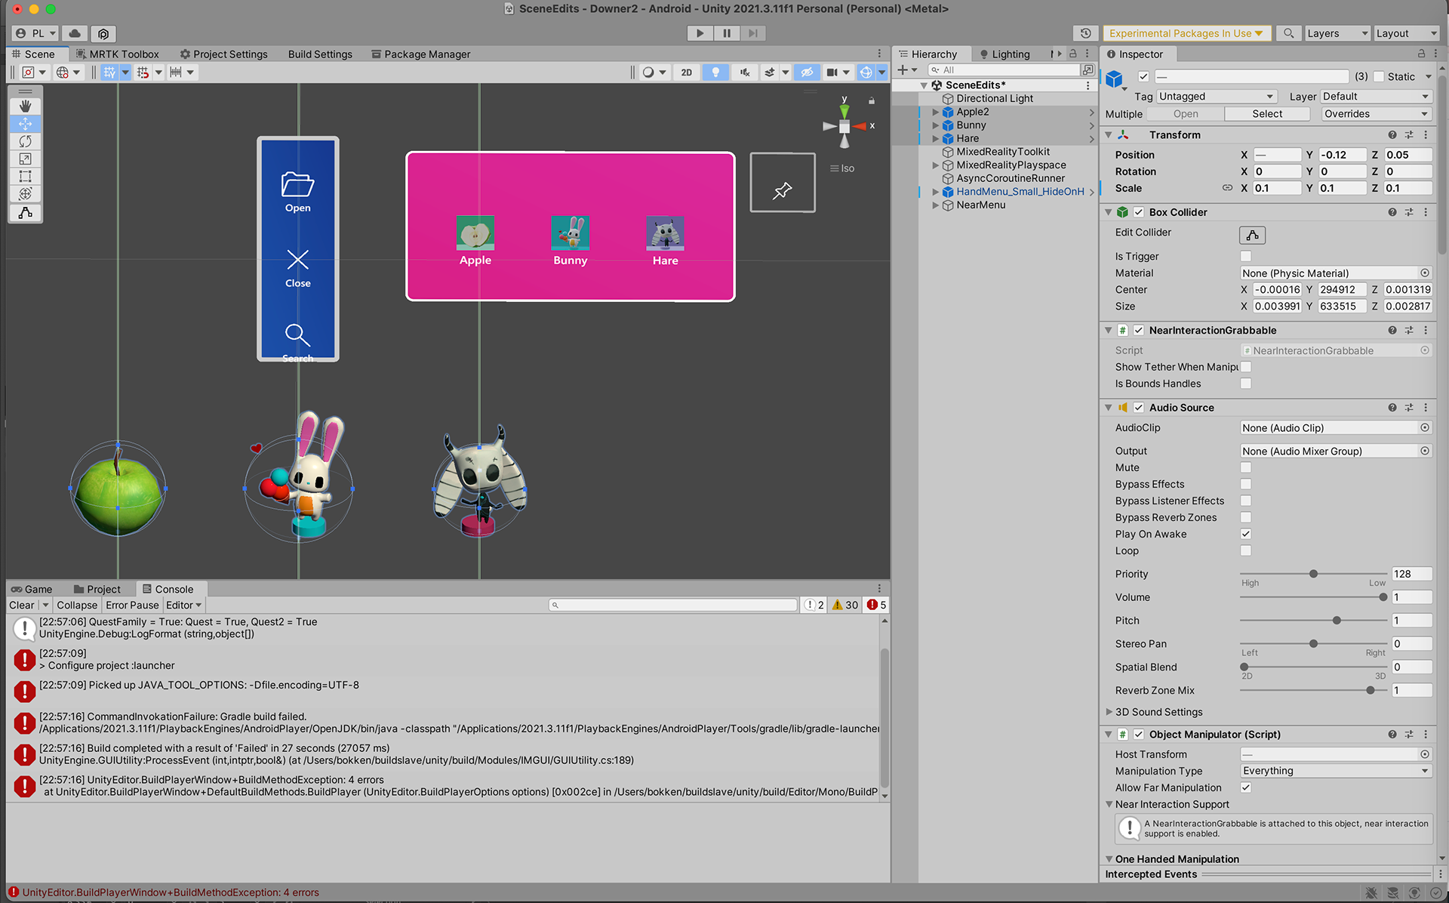
Task: Select the Rect transform tool
Action: (25, 176)
